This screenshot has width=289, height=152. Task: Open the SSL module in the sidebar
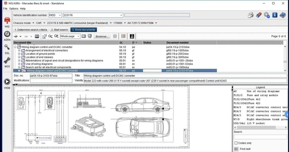(7, 49)
